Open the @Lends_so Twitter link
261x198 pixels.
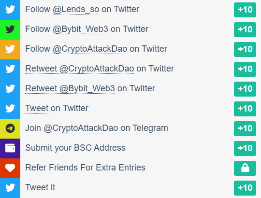(x=76, y=9)
